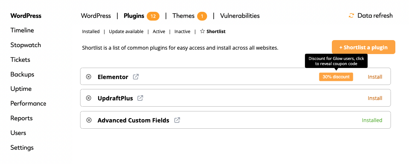Viewport: 409px width, 164px height.
Task: Install the Elementor plugin
Action: pyautogui.click(x=375, y=77)
